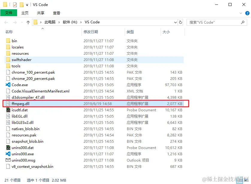251x184 pixels.
Task: Select the tools folder icon
Action: point(8,66)
